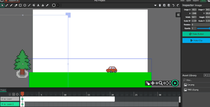Select the Eyedropper tool

pos(47,5)
